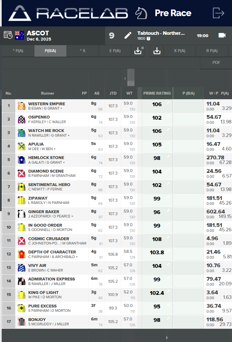
Task: Select the King Of Light runner name
Action: (x=43, y=293)
